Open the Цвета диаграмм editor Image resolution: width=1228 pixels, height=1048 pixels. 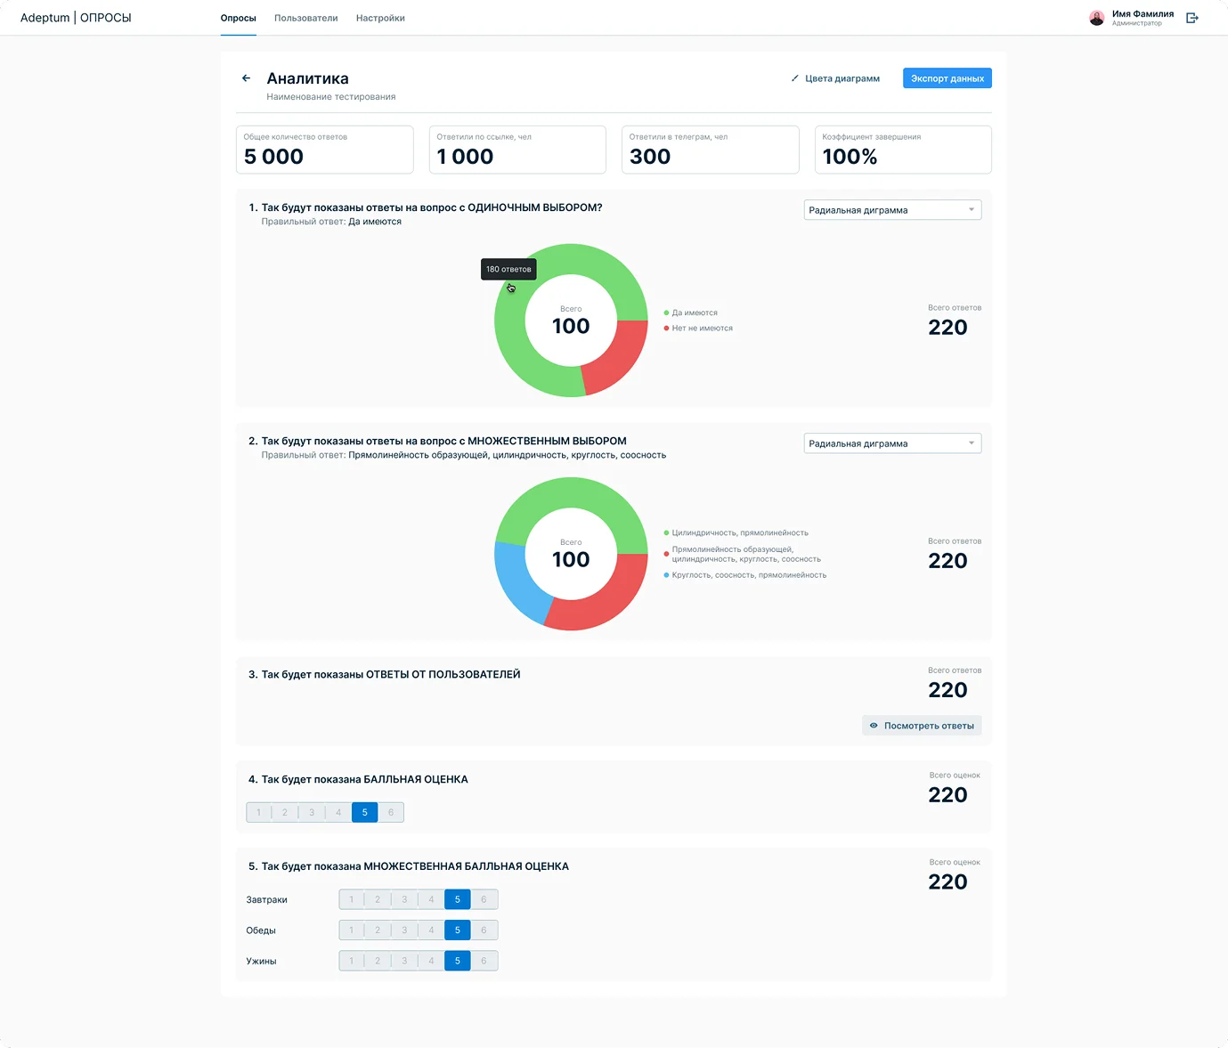pyautogui.click(x=835, y=78)
